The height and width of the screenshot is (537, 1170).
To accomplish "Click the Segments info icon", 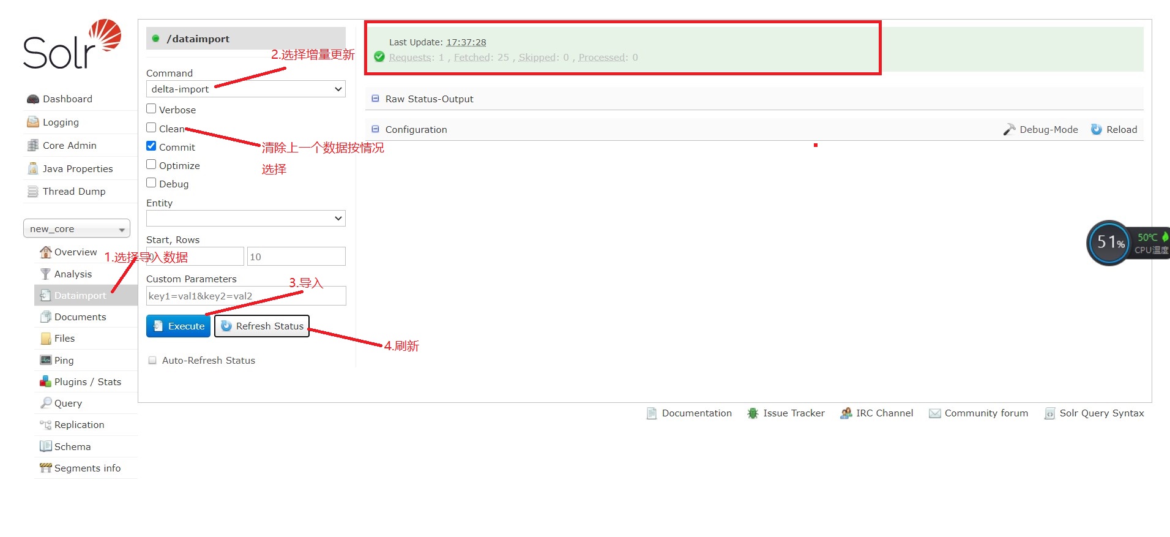I will 46,468.
